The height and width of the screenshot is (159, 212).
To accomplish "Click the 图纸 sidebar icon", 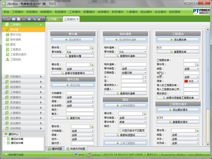I will tap(7, 45).
